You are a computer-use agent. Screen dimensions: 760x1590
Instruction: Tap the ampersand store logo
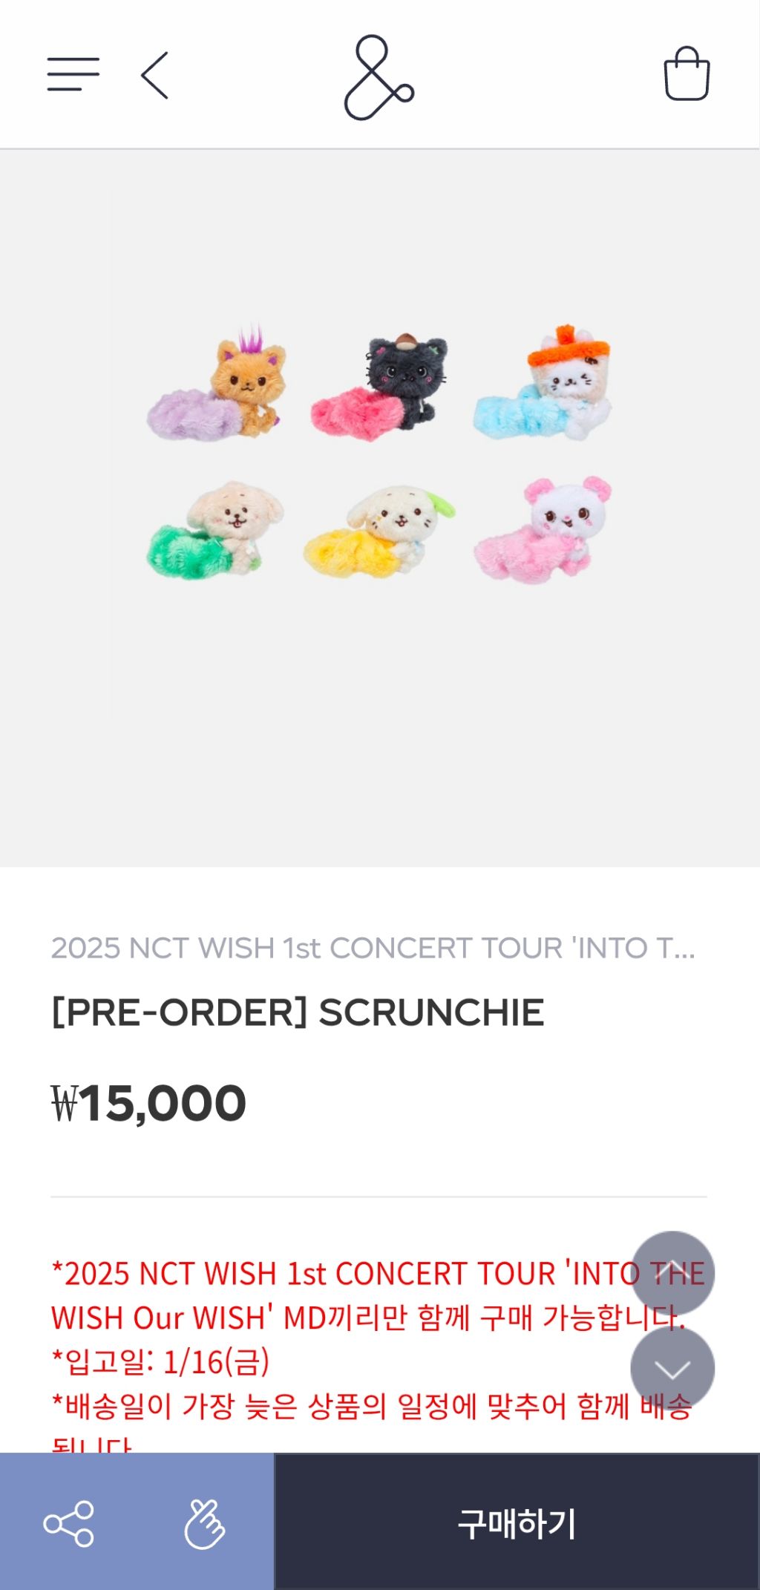coord(379,76)
